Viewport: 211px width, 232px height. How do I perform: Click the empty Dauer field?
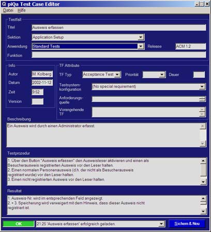pos(199,74)
